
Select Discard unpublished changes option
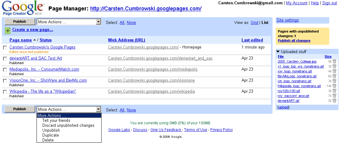tap(68, 126)
